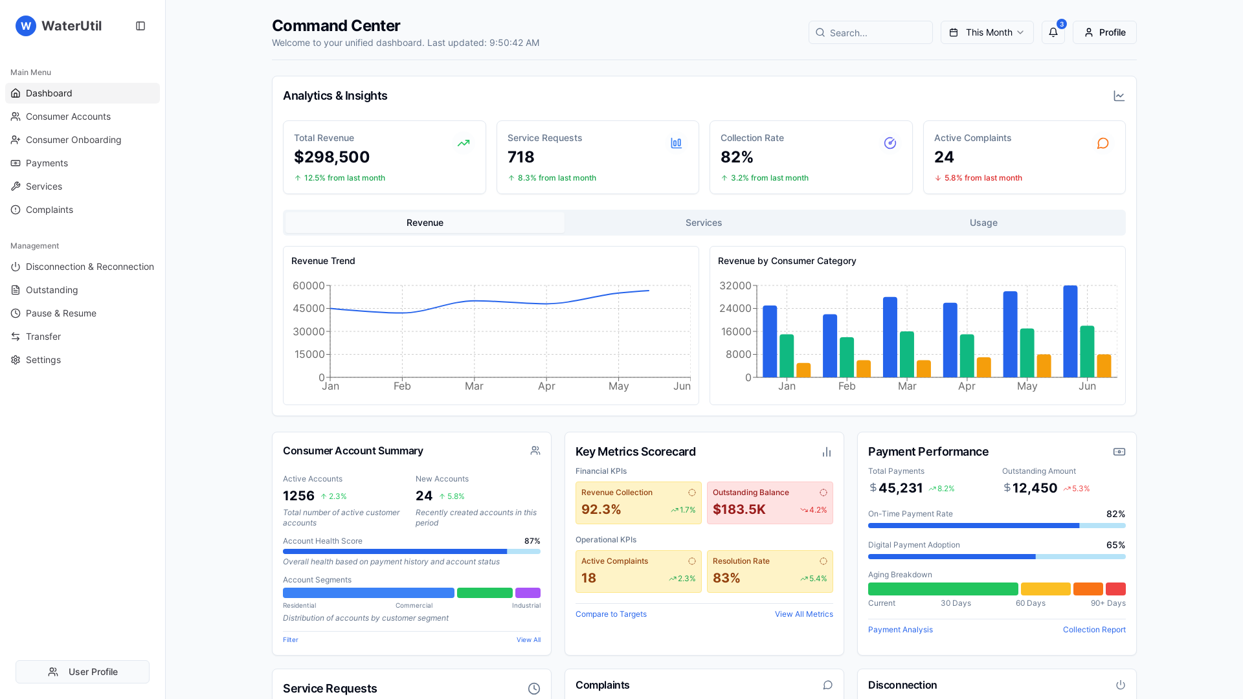Click the Service Requests clock icon
This screenshot has width=1243, height=699.
coord(533,689)
